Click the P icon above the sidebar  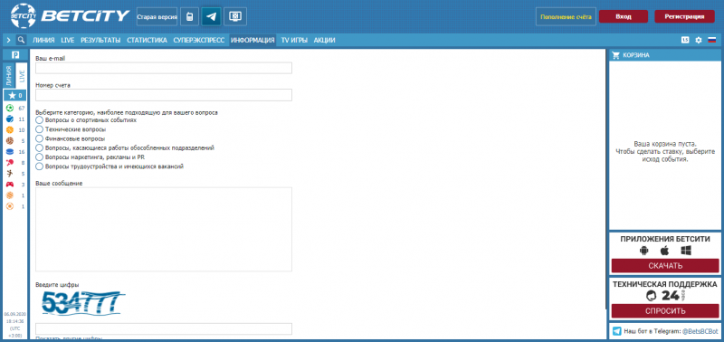pos(14,55)
